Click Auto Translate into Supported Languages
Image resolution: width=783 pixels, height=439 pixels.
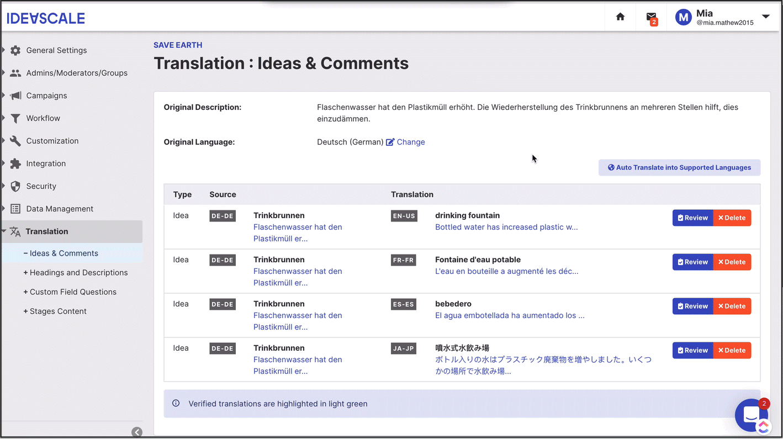point(679,167)
